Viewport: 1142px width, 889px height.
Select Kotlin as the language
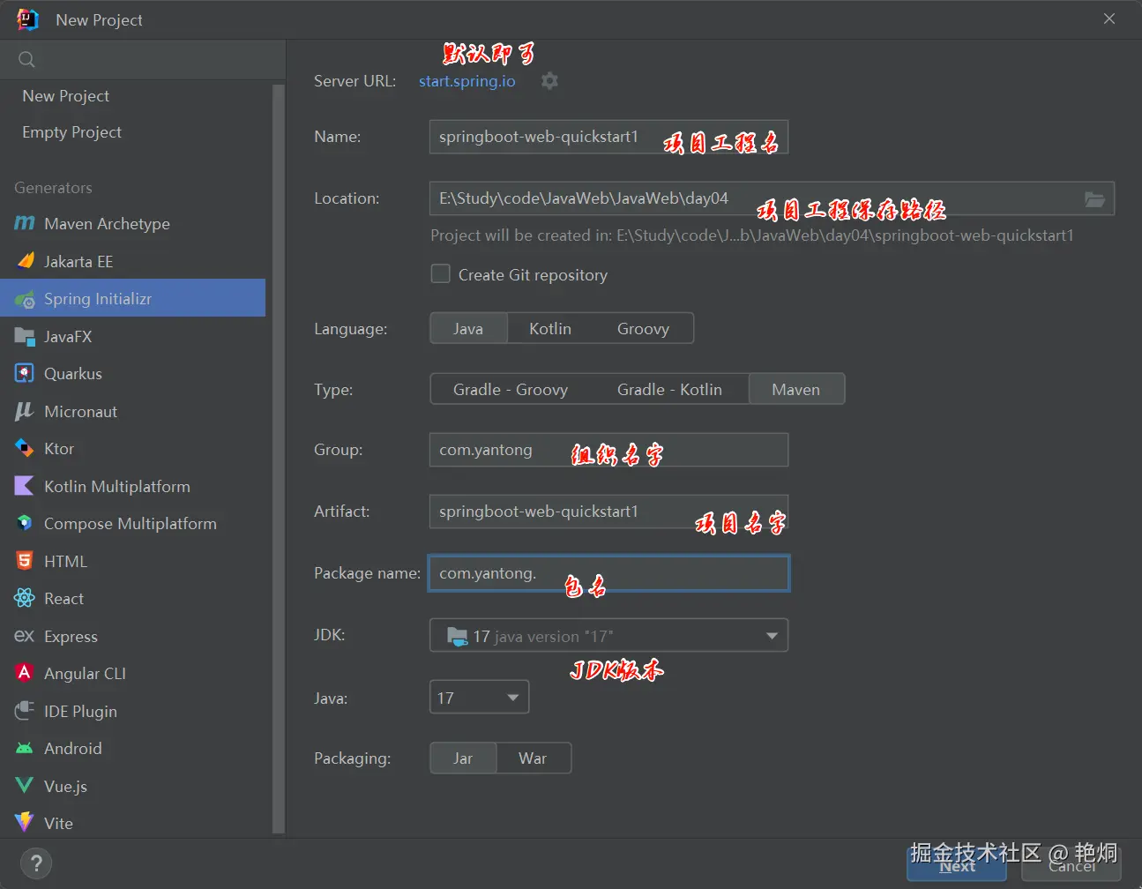tap(550, 328)
